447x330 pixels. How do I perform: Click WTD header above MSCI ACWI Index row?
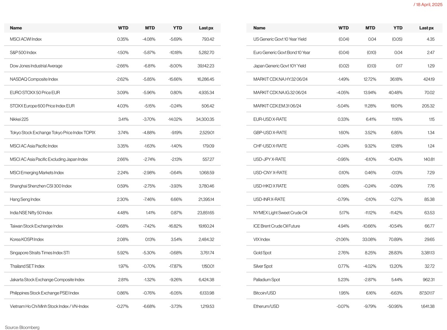pos(123,28)
